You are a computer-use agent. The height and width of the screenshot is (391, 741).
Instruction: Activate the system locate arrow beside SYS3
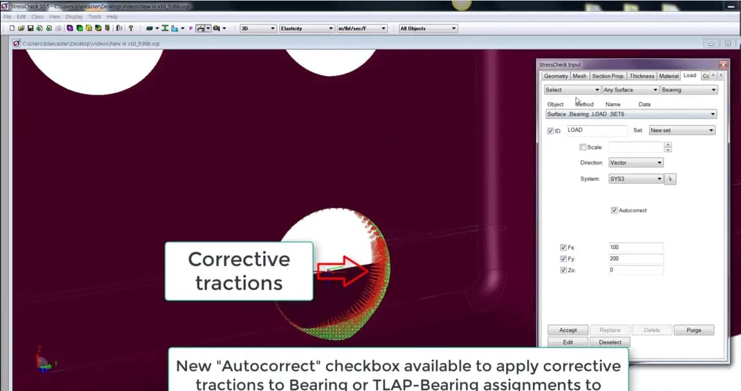670,179
